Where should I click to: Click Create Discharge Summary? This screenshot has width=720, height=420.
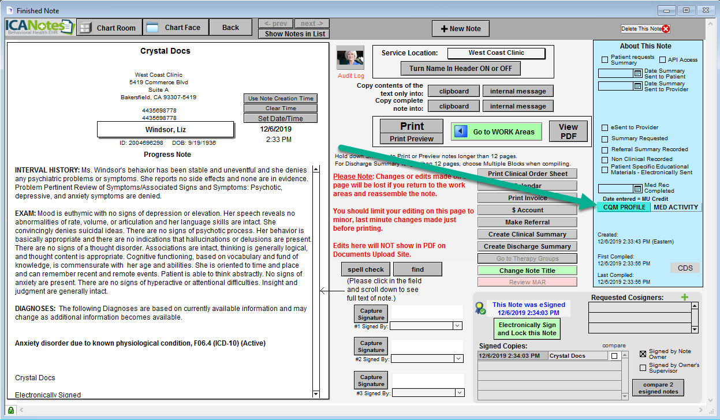point(528,246)
